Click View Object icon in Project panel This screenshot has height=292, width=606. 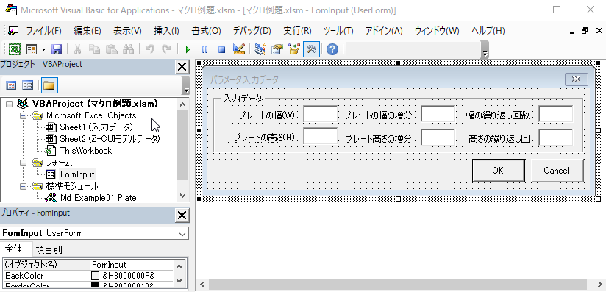[x=27, y=85]
